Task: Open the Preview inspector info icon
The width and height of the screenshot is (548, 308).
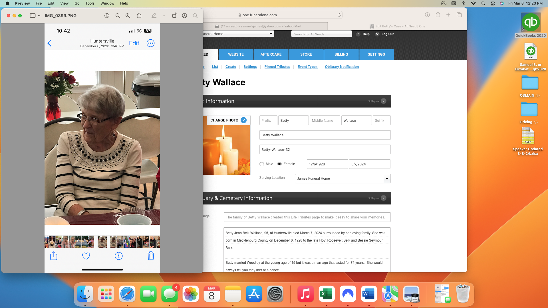Action: pyautogui.click(x=107, y=16)
